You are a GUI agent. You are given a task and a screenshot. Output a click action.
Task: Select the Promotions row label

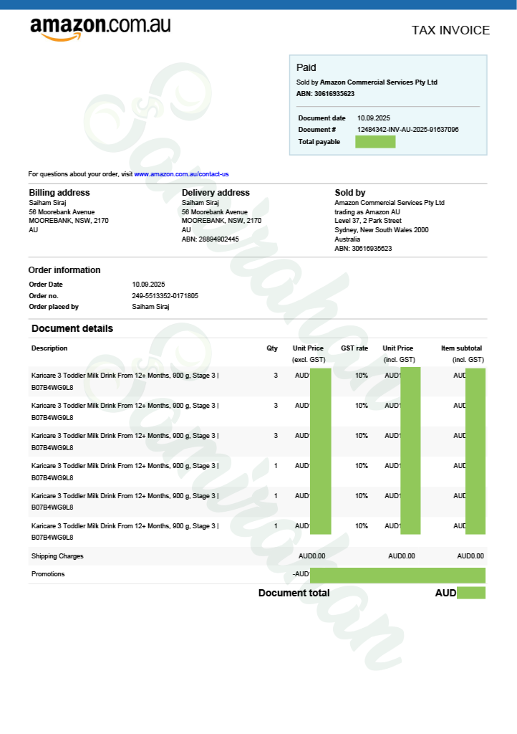coord(48,574)
